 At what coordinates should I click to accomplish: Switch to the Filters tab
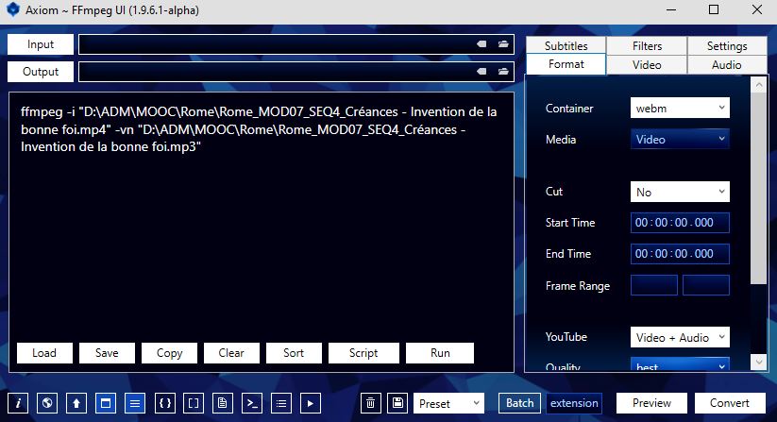pos(647,45)
